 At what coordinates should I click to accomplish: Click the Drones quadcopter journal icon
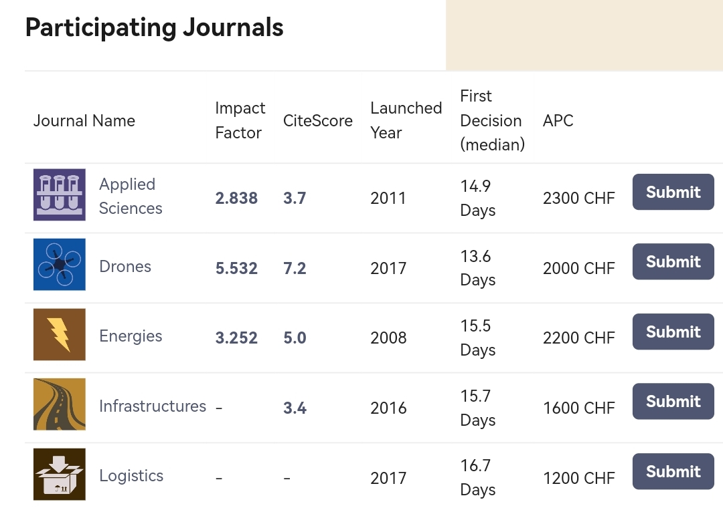pyautogui.click(x=60, y=265)
